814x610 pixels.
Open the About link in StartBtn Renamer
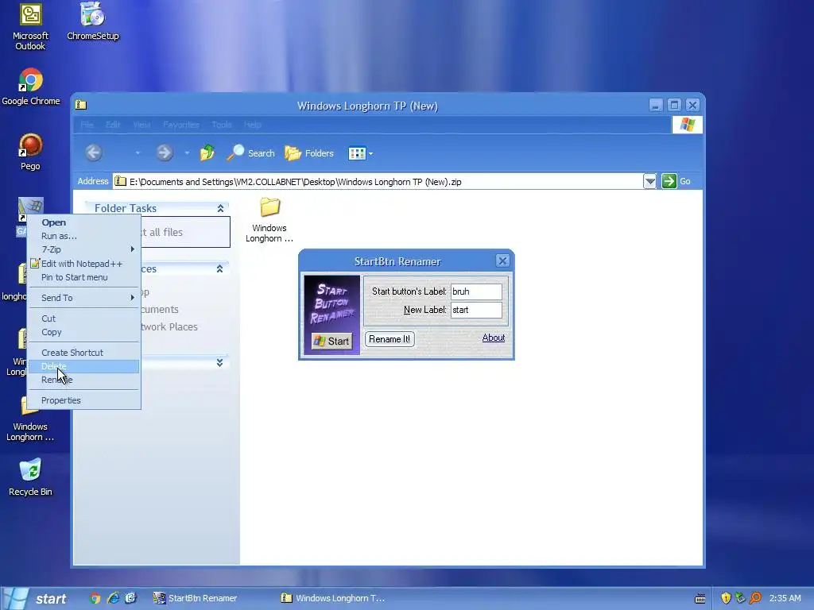tap(493, 338)
